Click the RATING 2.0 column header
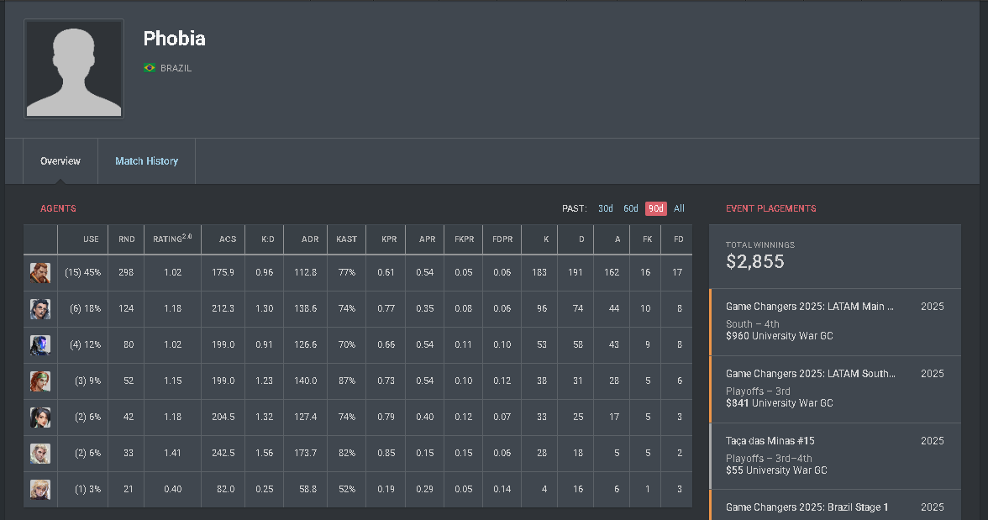This screenshot has width=988, height=520. [172, 239]
